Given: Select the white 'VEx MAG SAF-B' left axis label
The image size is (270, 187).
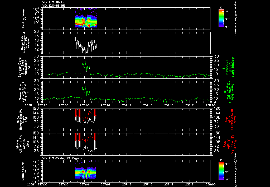Looking at the screenshot, I should click(x=24, y=92).
